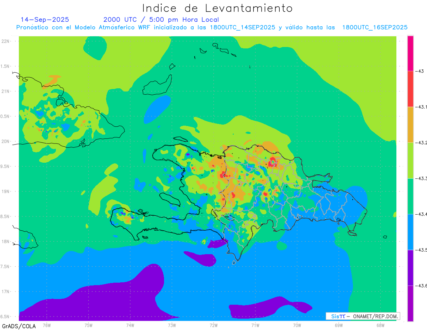Pick the orange legend color band

pyautogui.click(x=410, y=125)
